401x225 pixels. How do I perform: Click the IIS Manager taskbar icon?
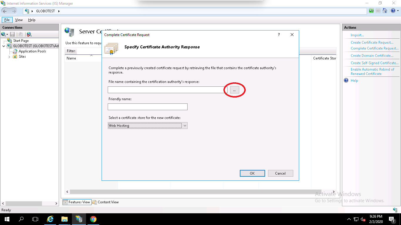(x=79, y=219)
